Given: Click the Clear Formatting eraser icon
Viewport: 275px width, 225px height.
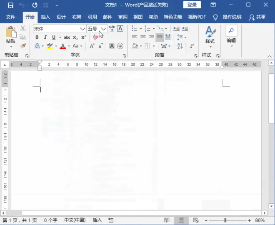Looking at the screenshot, I should pos(95,37).
